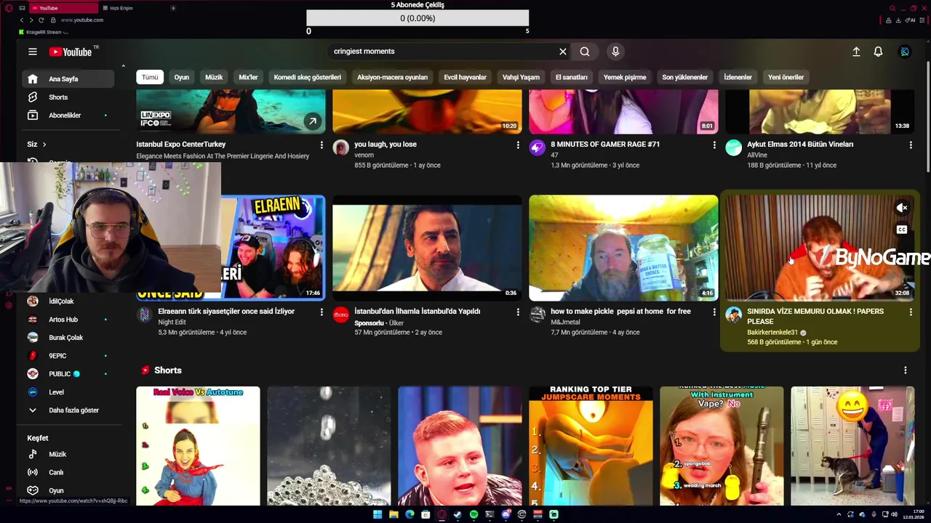This screenshot has width=931, height=523.
Task: Open options for Istanbul Expo CenterTurkey ad
Action: (321, 145)
